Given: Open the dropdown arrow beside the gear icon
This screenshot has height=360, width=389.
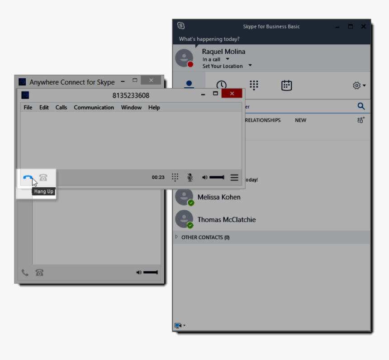Looking at the screenshot, I should tap(364, 85).
